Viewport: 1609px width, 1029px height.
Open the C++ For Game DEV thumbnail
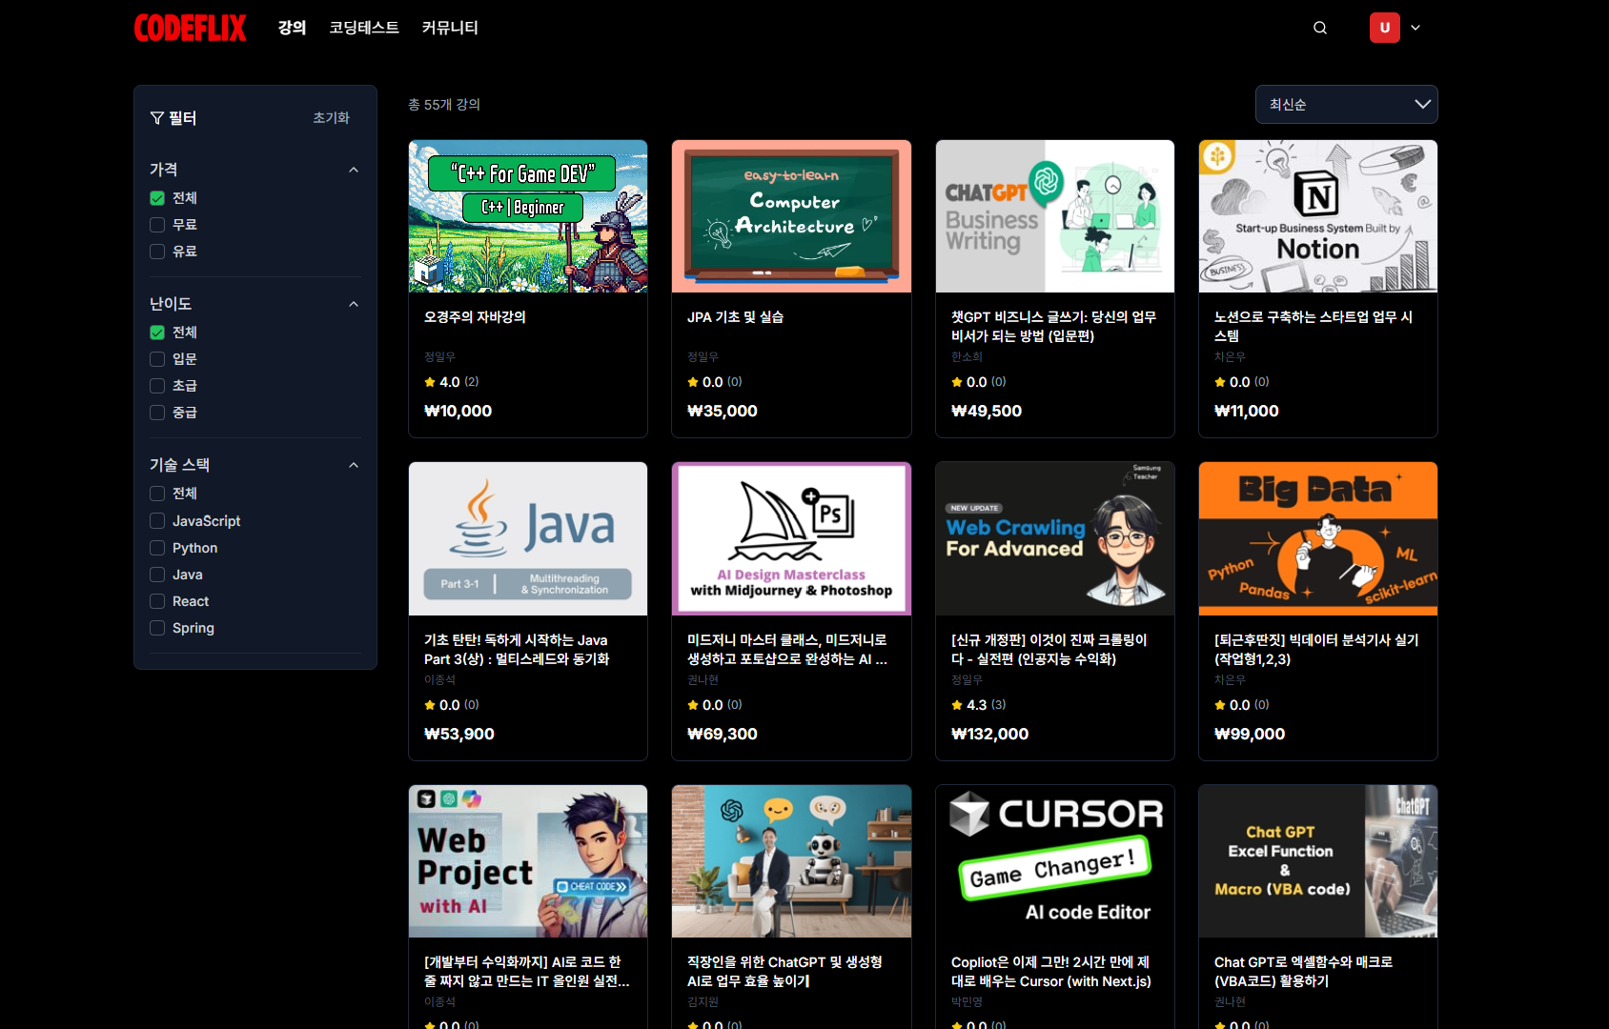tap(528, 216)
